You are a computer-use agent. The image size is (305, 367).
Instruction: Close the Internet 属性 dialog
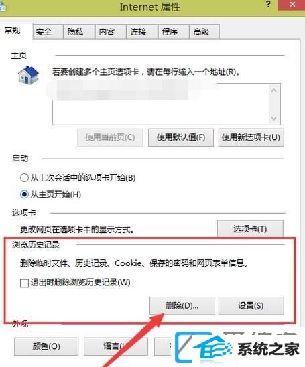pos(292,5)
